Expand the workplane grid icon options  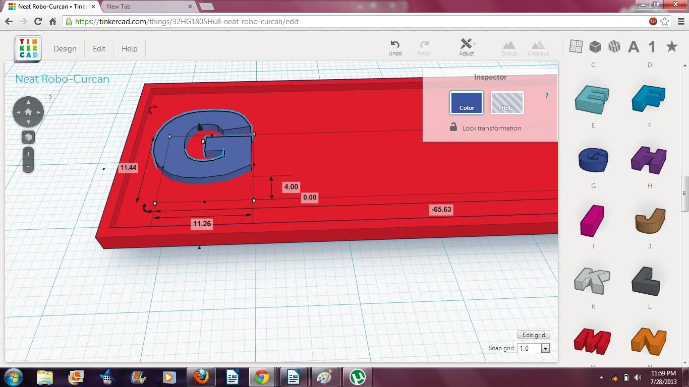[575, 46]
